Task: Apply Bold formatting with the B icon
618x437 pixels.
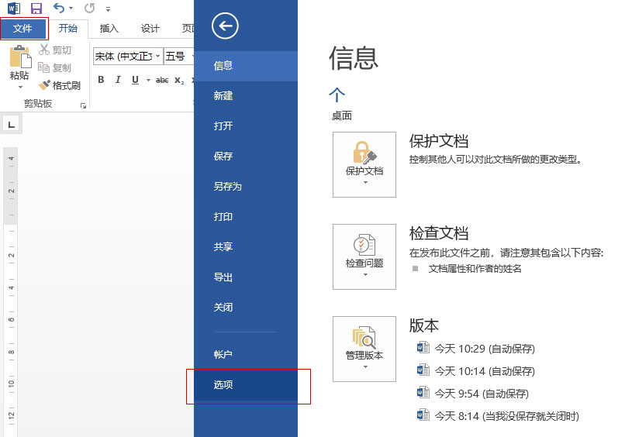Action: 101,80
